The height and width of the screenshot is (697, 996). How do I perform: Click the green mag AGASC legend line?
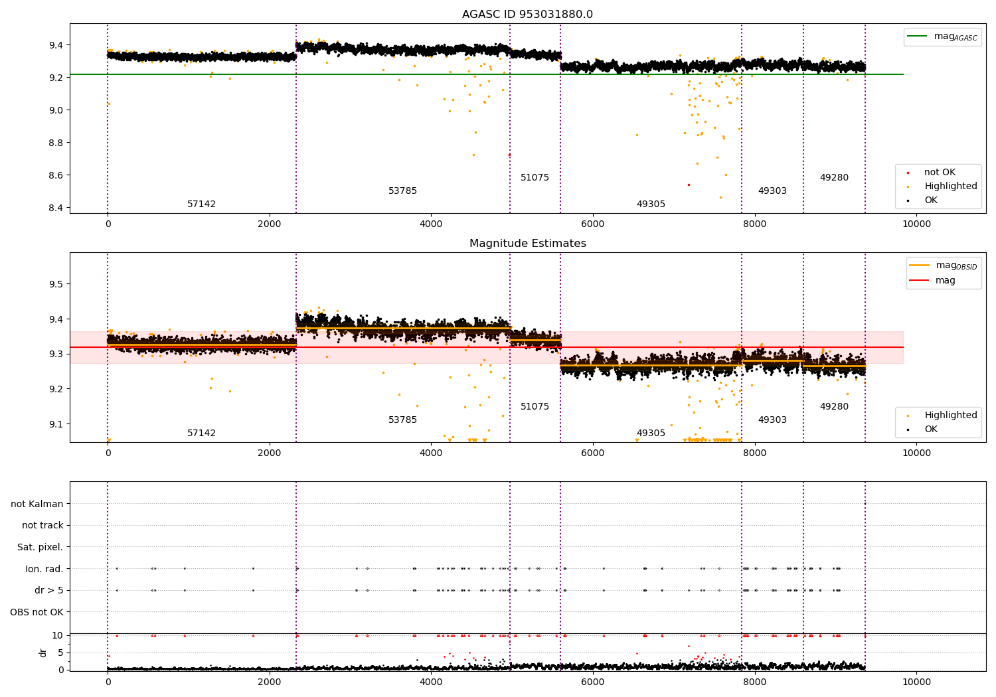point(918,37)
